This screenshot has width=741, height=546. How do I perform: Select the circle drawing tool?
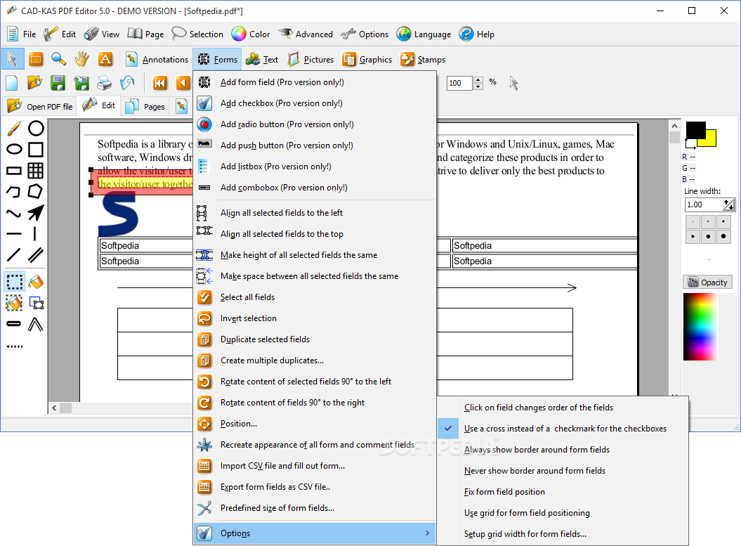pos(36,128)
